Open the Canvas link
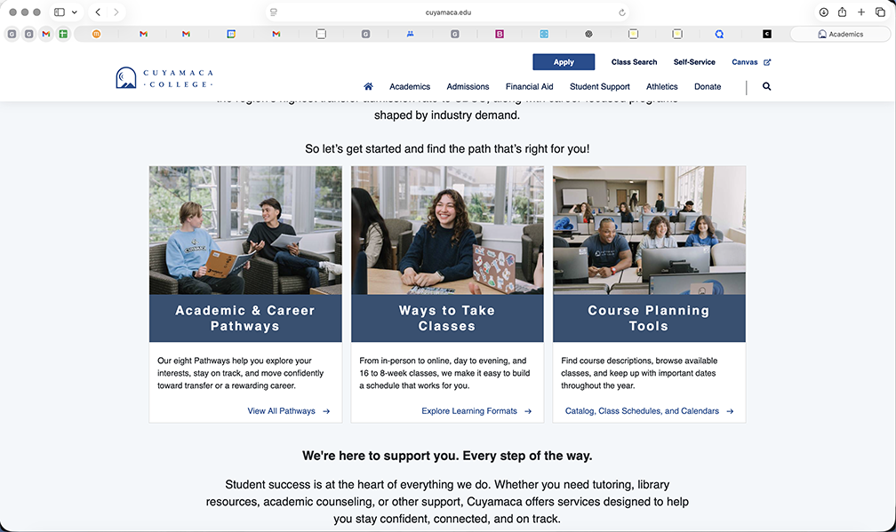 [x=745, y=62]
